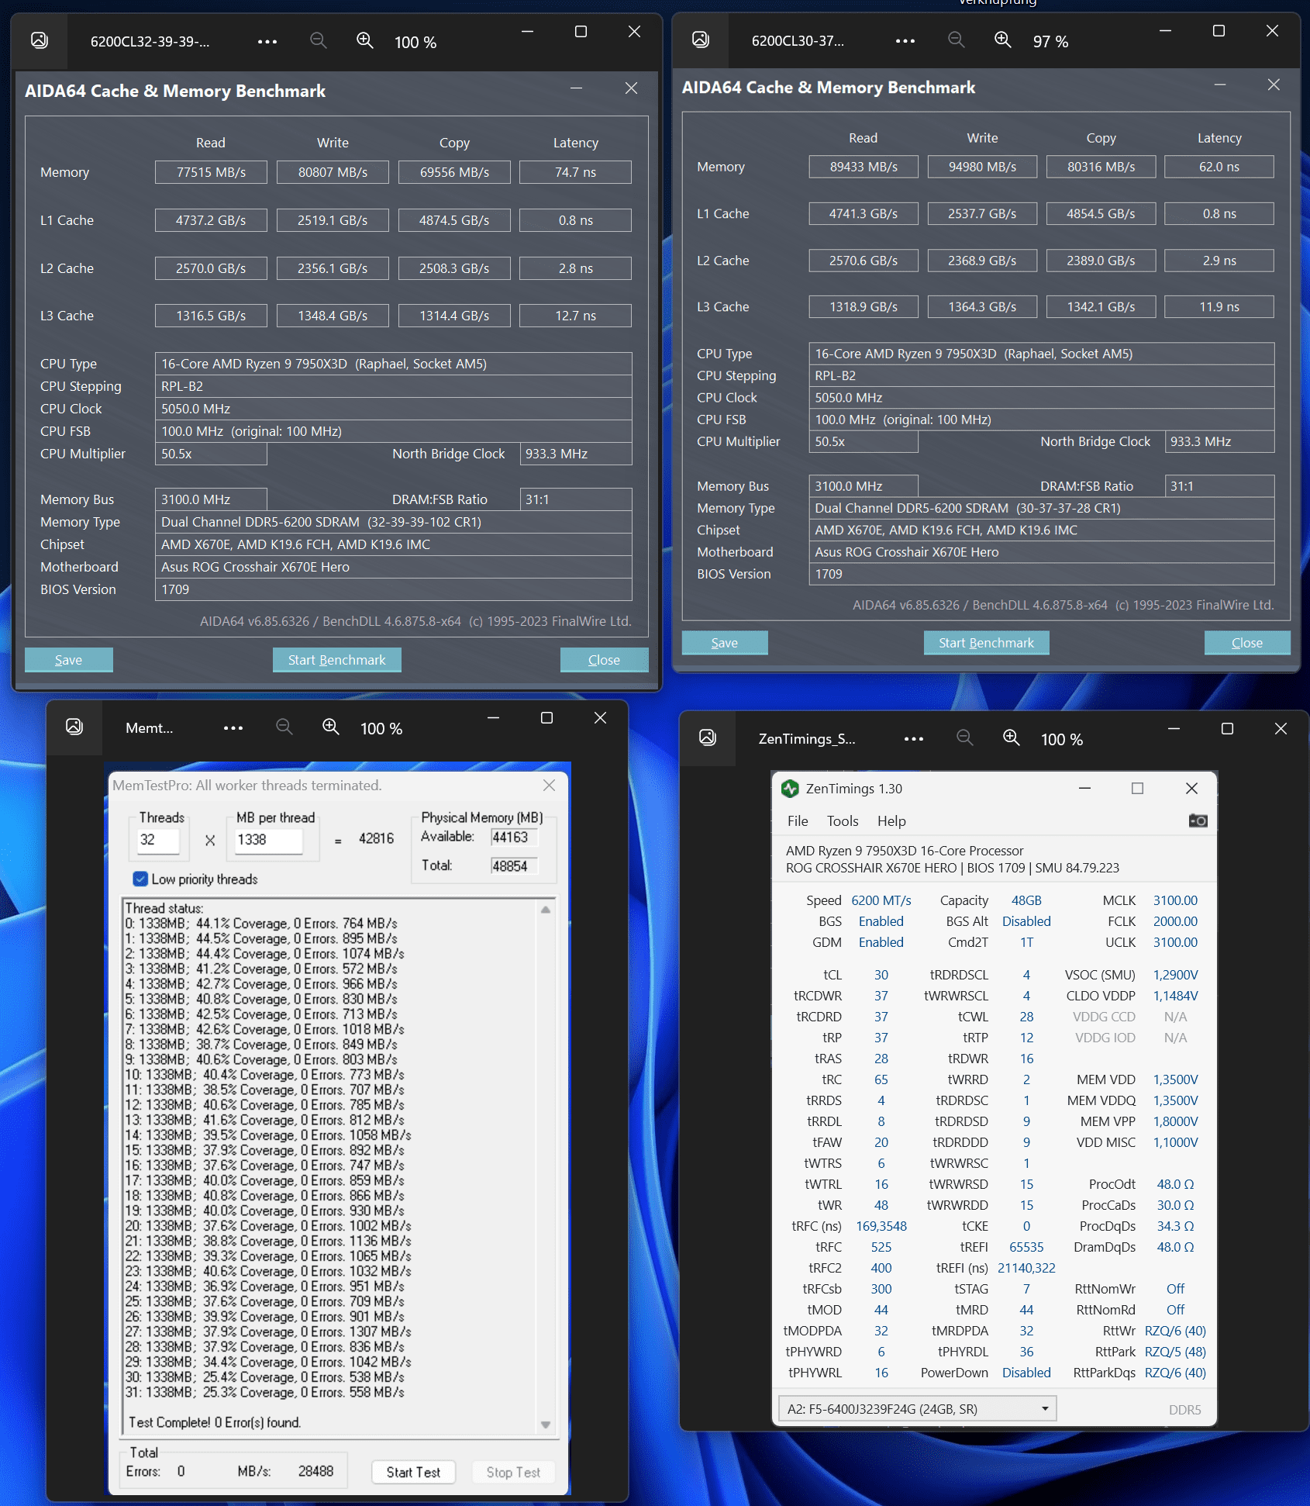Open the three-dot menu in the 6200CL30 viewer
Viewport: 1310px width, 1506px height.
coord(905,41)
